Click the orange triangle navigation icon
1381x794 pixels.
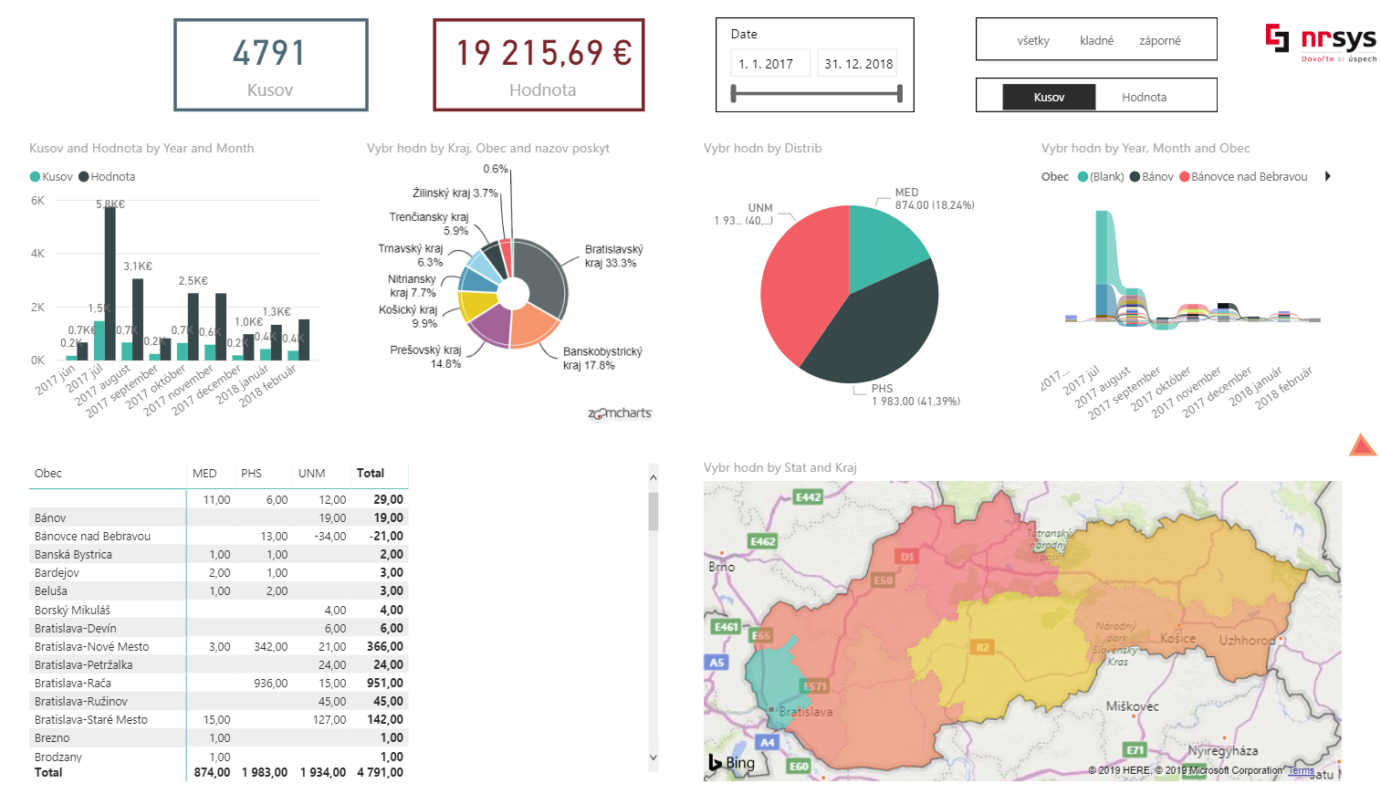(1362, 445)
